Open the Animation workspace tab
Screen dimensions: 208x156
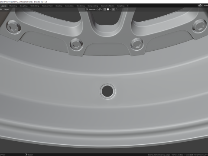(69, 6)
